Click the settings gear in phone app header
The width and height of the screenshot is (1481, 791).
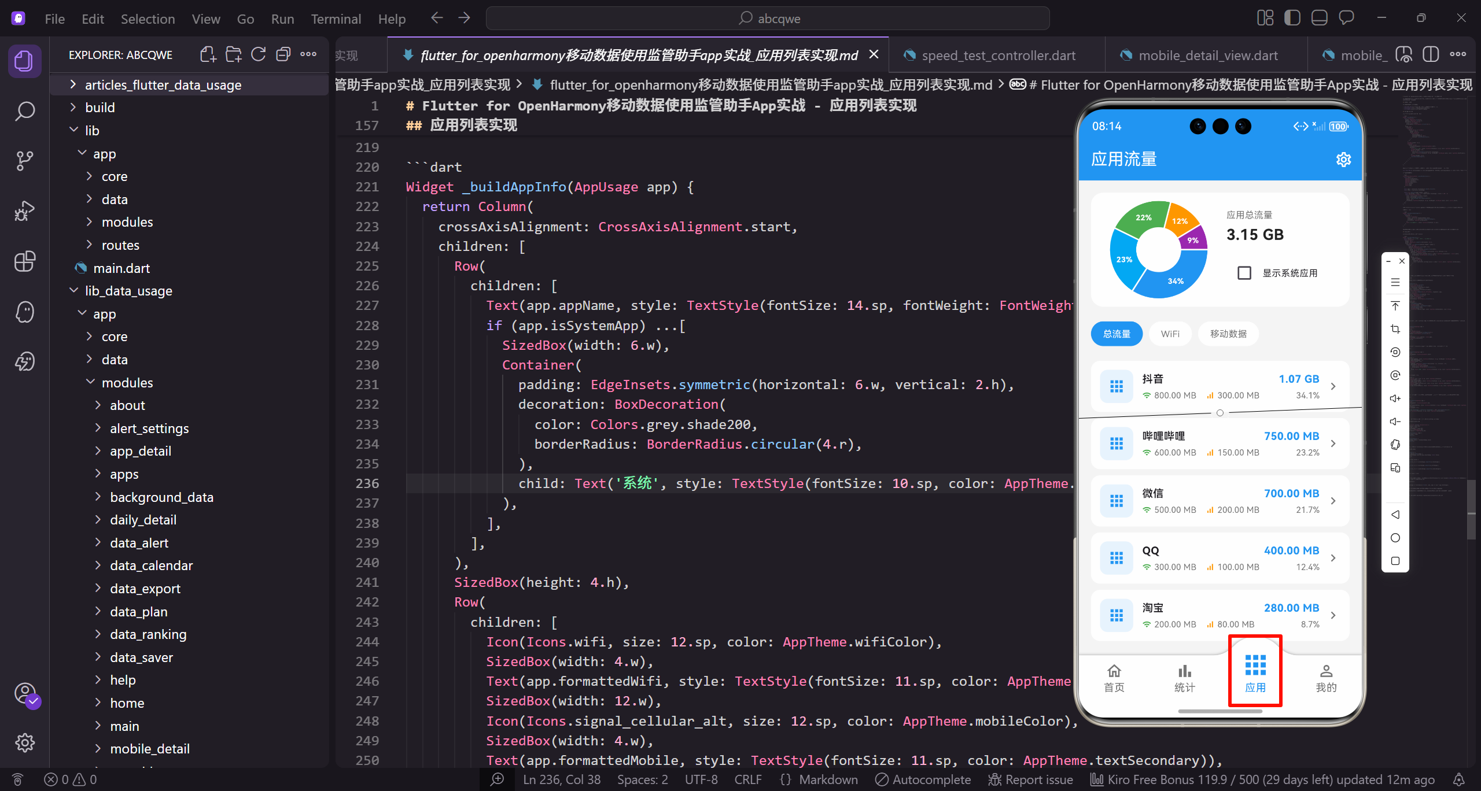tap(1343, 160)
